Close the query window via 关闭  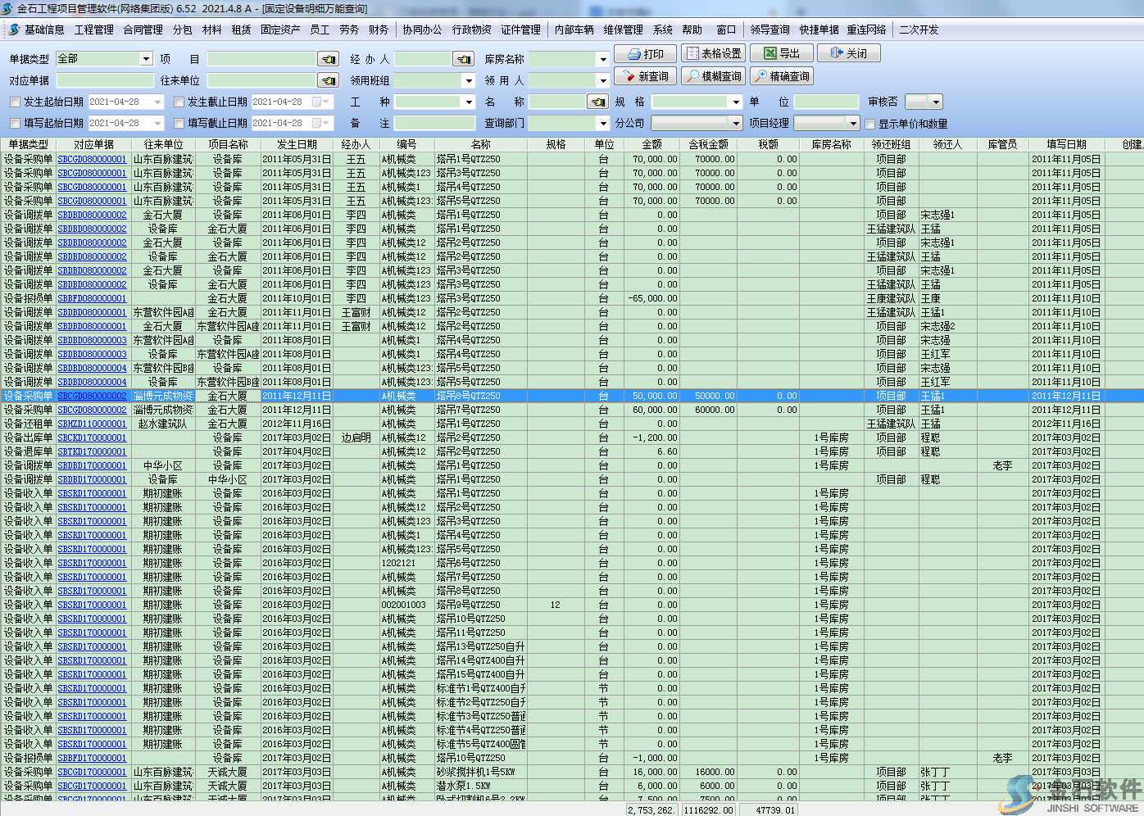pyautogui.click(x=848, y=54)
